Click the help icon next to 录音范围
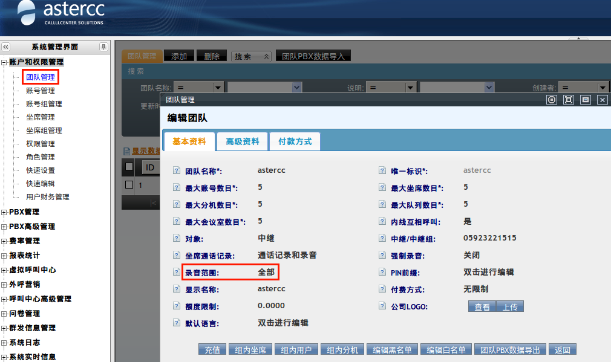 coord(177,273)
